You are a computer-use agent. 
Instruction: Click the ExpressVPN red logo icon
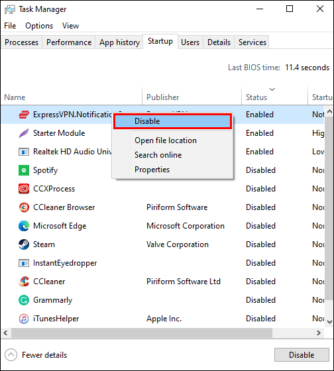(24, 115)
